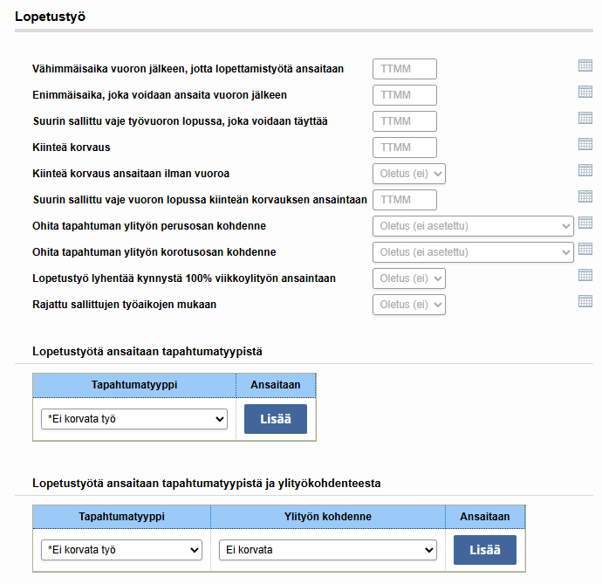Viewport: 602px width, 584px height.
Task: Open calendar icon for ylityön korotusosan kohdenne row
Action: pos(585,249)
